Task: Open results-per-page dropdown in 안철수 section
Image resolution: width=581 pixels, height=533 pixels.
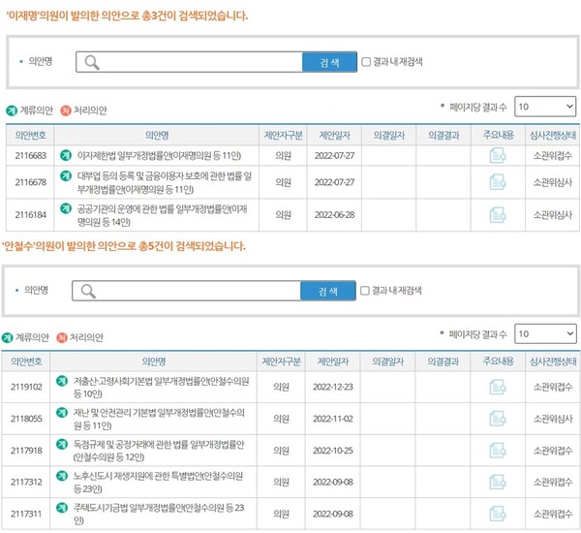Action: pyautogui.click(x=545, y=333)
